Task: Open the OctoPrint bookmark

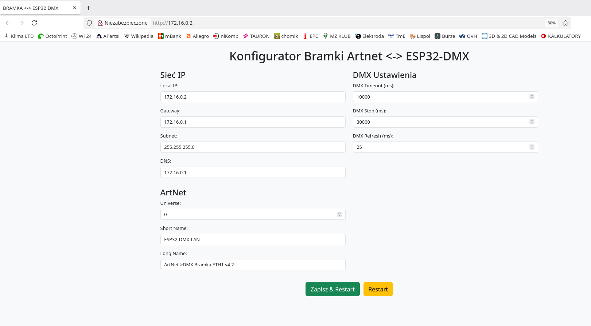Action: coord(53,36)
